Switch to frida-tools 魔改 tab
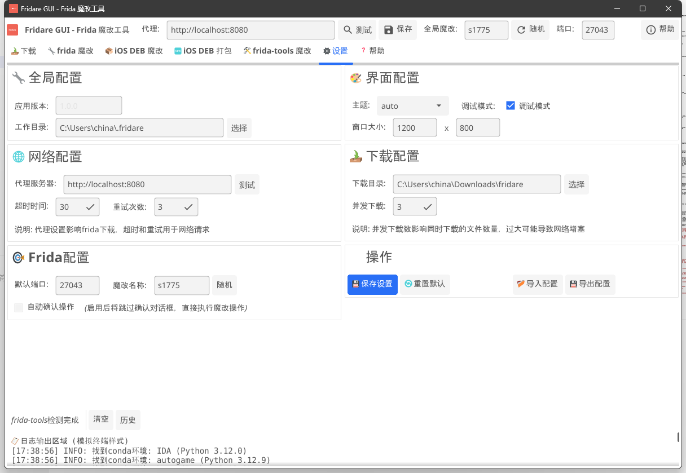This screenshot has width=686, height=473. point(277,51)
